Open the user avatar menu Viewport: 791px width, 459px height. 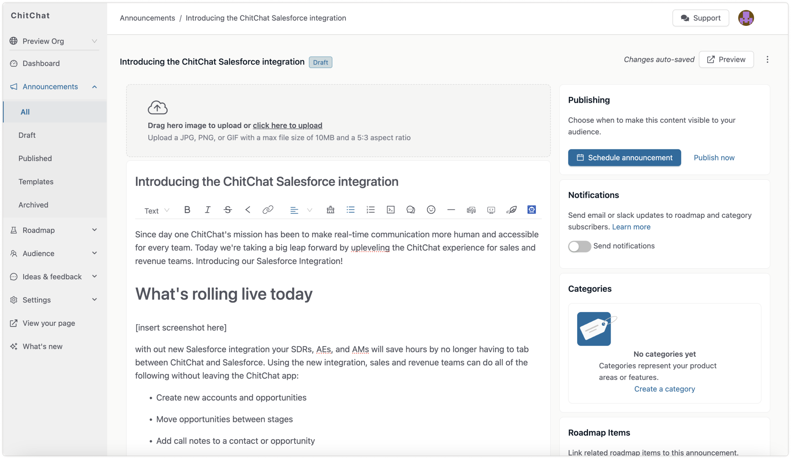click(x=746, y=18)
